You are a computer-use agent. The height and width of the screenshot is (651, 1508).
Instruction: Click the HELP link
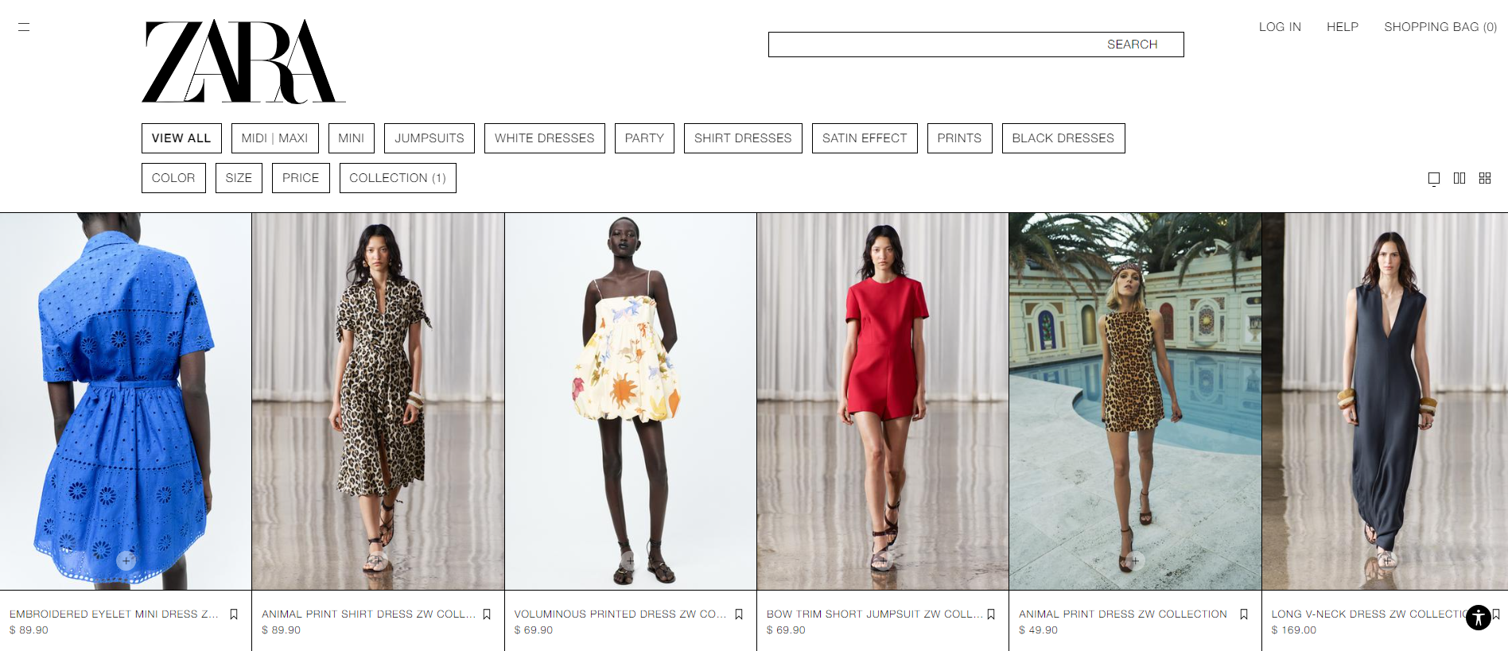(1343, 27)
